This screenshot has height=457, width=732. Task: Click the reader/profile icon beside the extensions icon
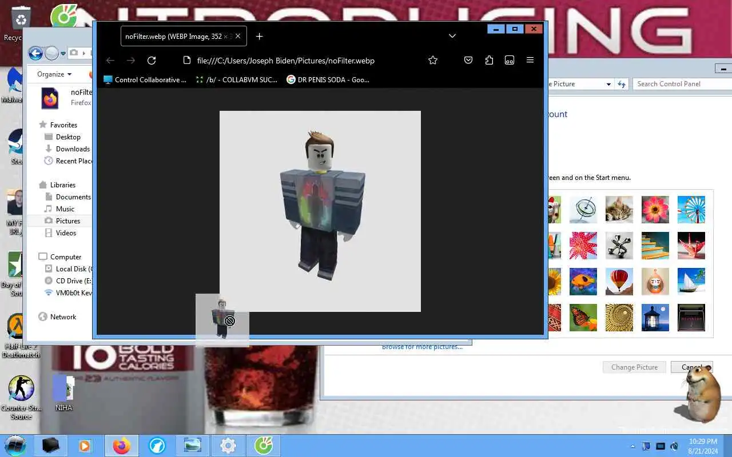click(x=510, y=61)
